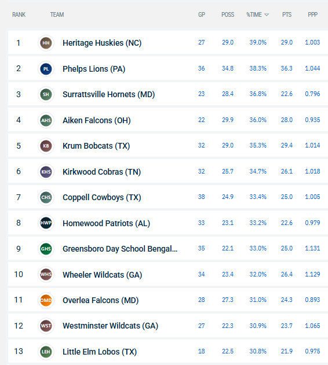Toggle the %TIME sort arrow

267,15
